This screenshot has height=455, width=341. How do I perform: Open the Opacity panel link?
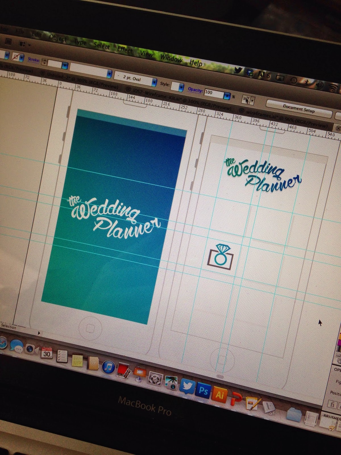tap(195, 90)
